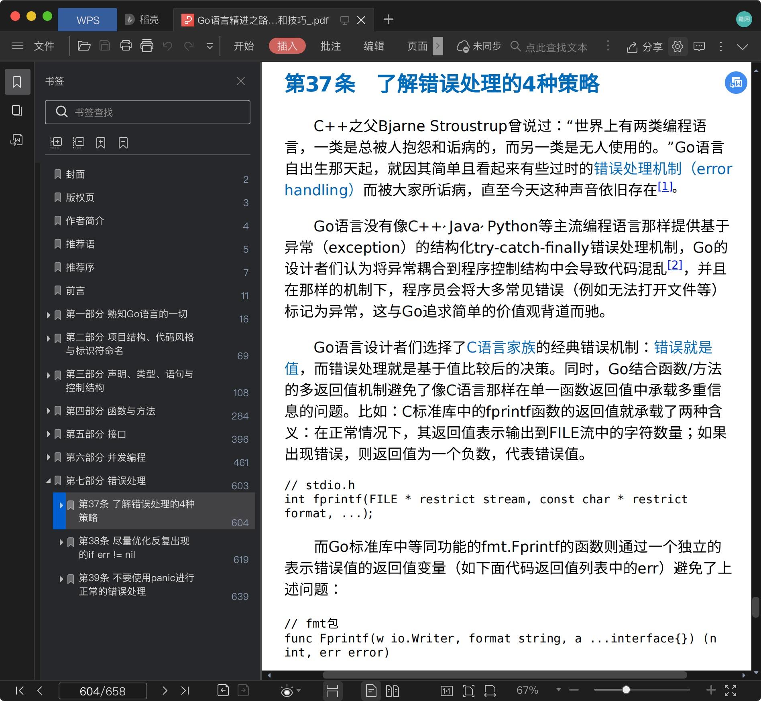
Task: Click the collapse all bookmarks icon
Action: pos(78,143)
